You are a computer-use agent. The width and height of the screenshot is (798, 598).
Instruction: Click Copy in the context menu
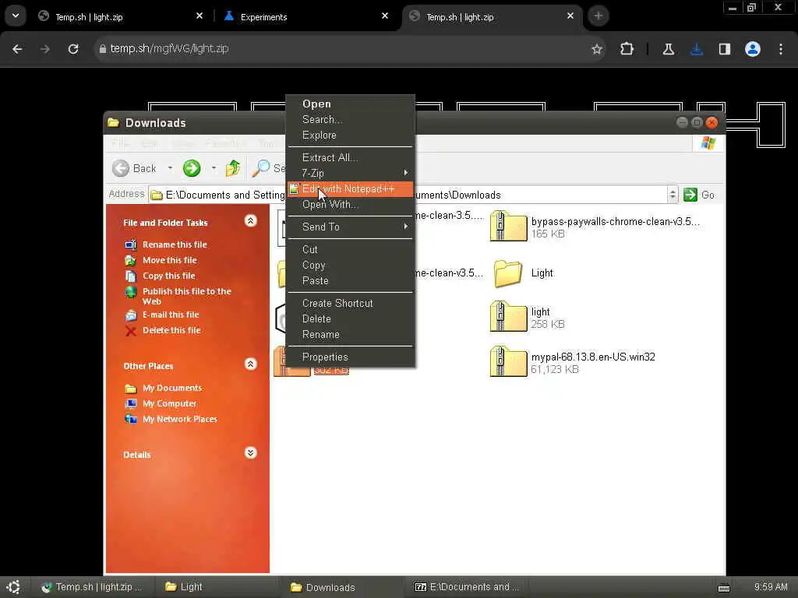(313, 265)
